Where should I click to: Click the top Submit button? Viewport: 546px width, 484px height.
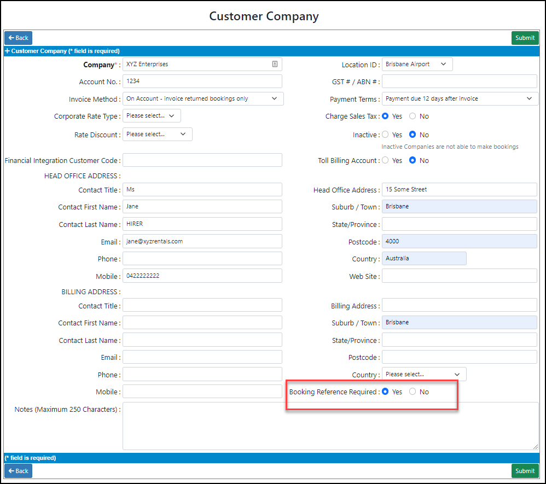(525, 38)
